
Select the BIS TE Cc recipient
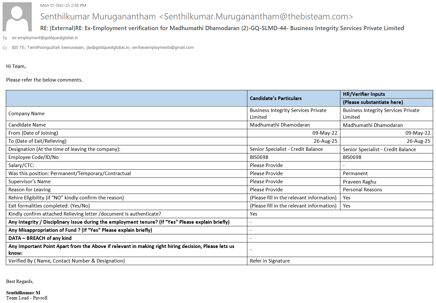coord(18,48)
